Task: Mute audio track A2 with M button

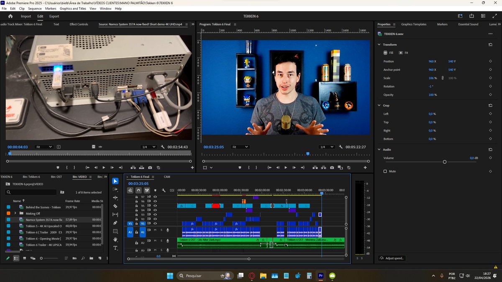Action: 155,241
